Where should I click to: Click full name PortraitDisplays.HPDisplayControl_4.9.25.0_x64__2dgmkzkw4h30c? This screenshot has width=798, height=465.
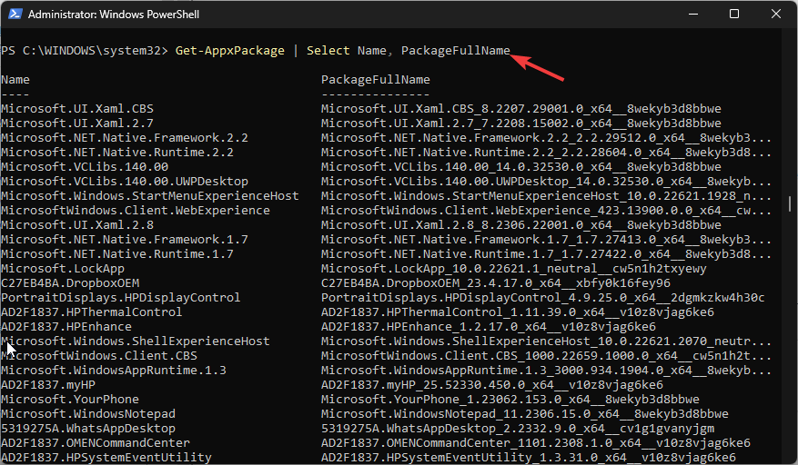pos(543,298)
